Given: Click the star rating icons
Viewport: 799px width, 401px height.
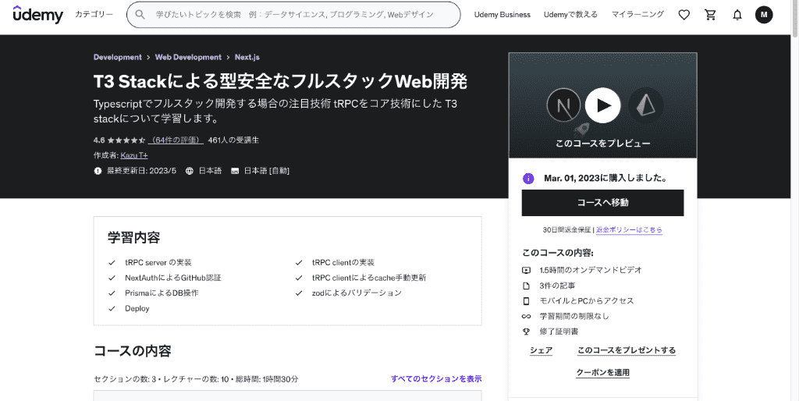Looking at the screenshot, I should click(x=126, y=140).
